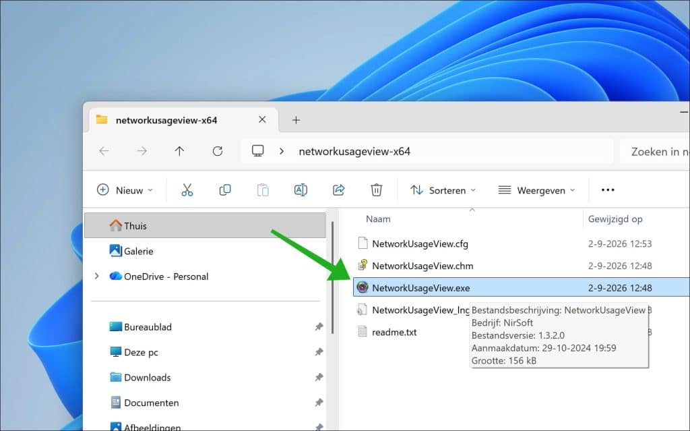Click the breadcrumb chevron after PC icon

282,151
